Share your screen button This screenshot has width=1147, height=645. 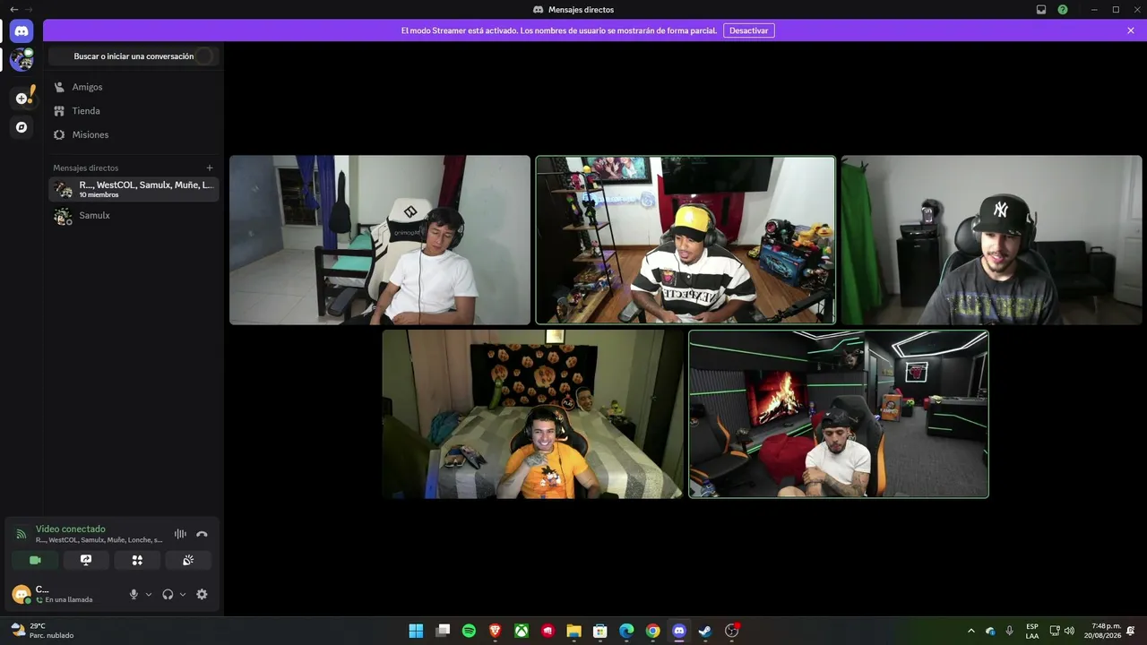tap(86, 560)
